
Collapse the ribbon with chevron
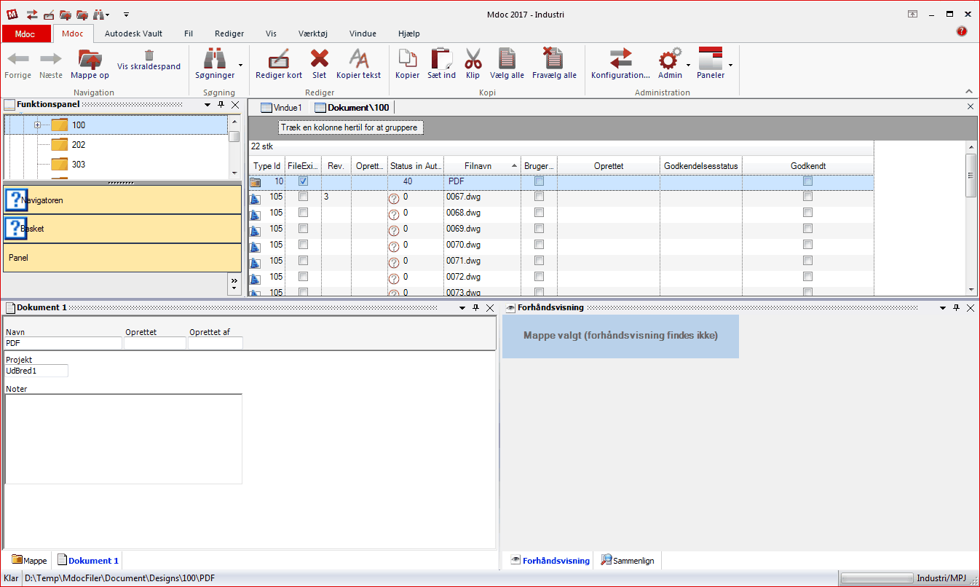969,92
